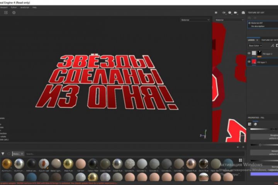Open the Iray render dome icon
This screenshot has width=278, height=185.
pos(243,13)
